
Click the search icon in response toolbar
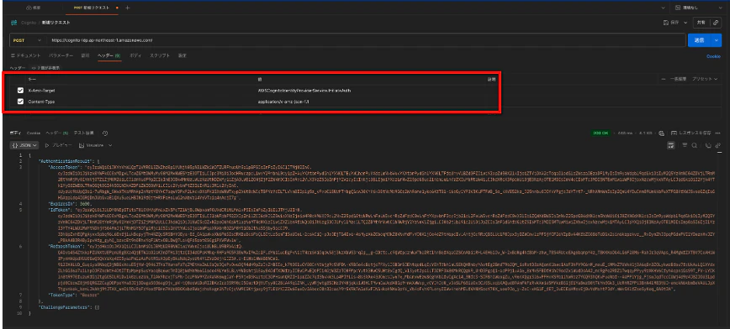694,145
